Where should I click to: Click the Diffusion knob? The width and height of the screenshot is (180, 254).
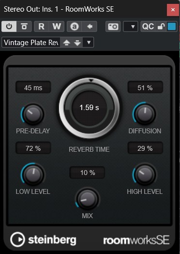(145, 114)
